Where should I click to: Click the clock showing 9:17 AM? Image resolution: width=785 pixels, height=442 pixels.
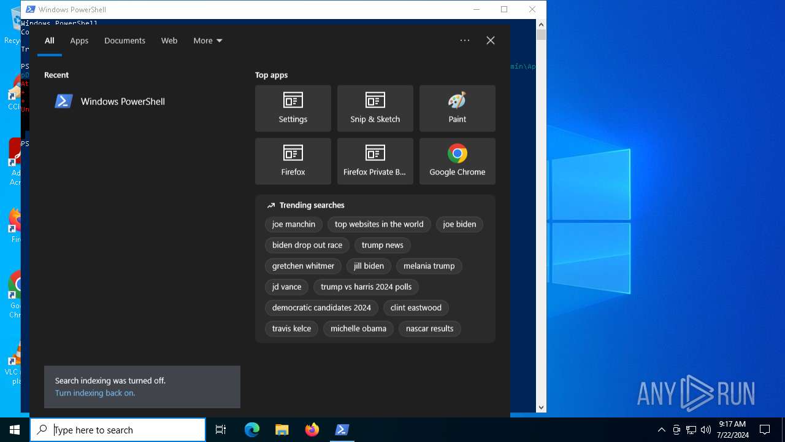[732, 430]
